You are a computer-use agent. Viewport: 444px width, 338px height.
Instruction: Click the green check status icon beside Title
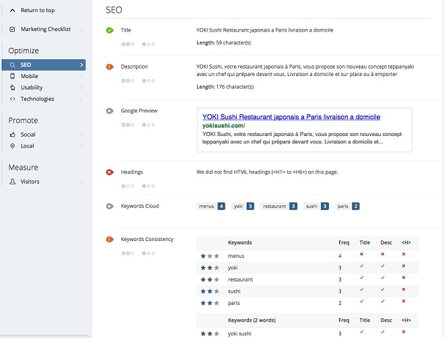110,30
